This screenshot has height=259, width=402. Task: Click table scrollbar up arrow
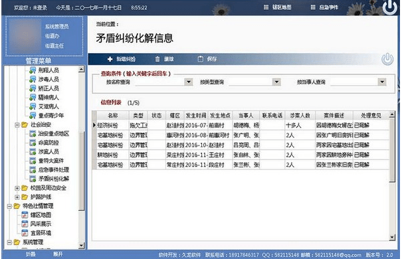392,114
